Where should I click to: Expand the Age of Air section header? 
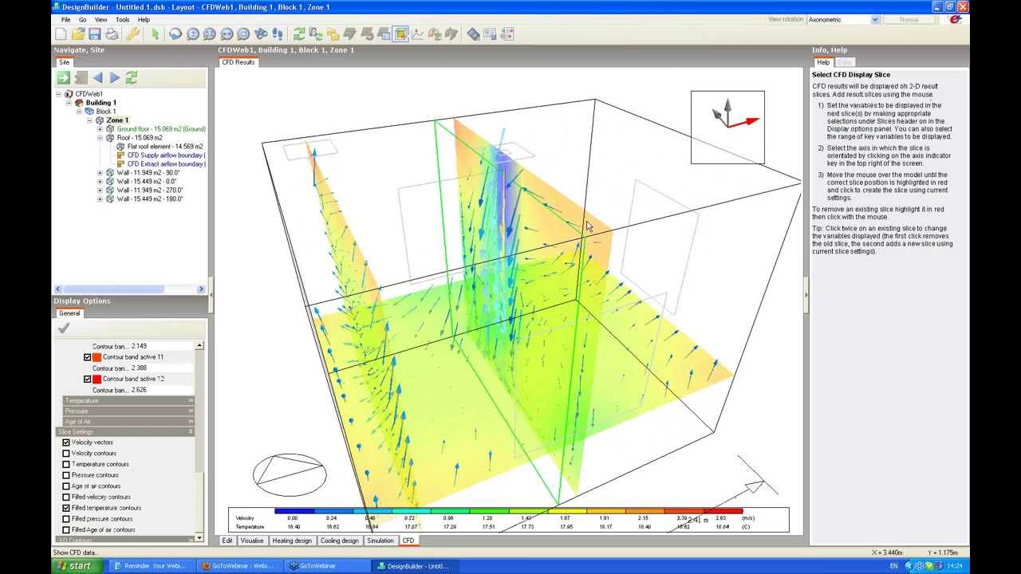[x=128, y=421]
